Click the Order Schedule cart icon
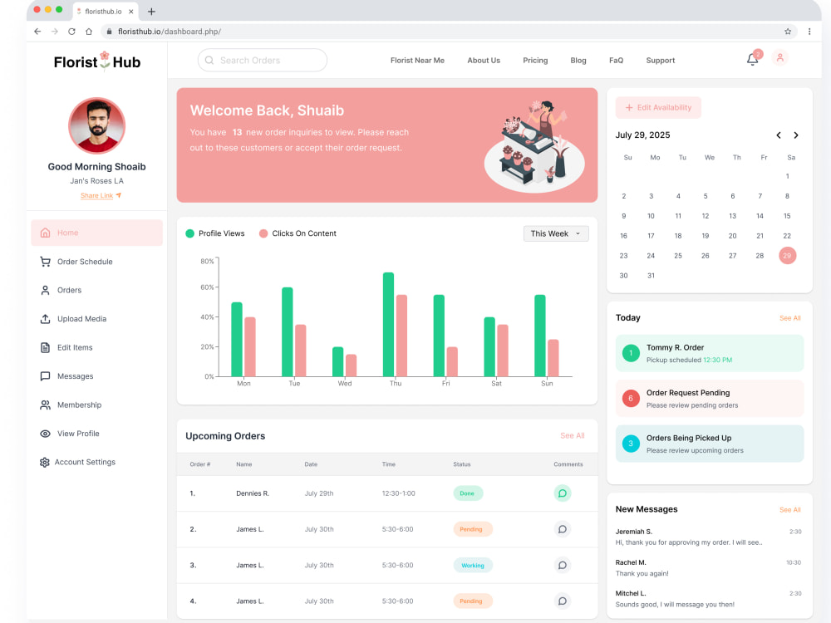The image size is (831, 623). click(x=45, y=262)
